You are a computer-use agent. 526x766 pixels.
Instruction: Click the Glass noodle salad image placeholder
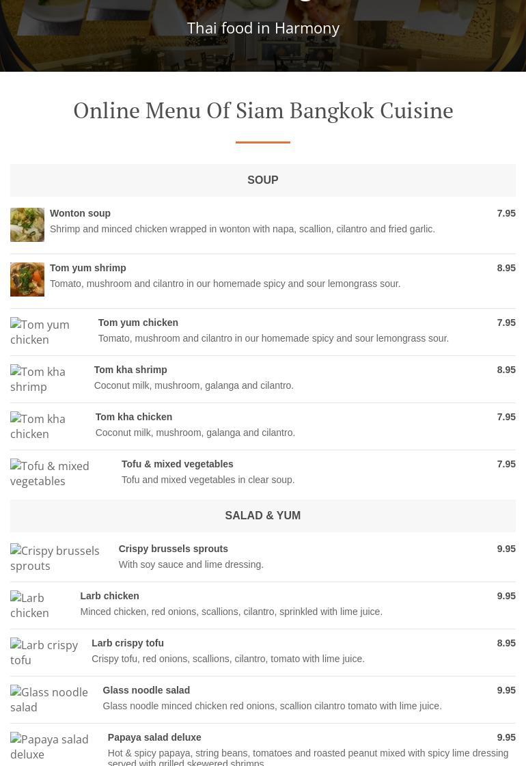[49, 700]
